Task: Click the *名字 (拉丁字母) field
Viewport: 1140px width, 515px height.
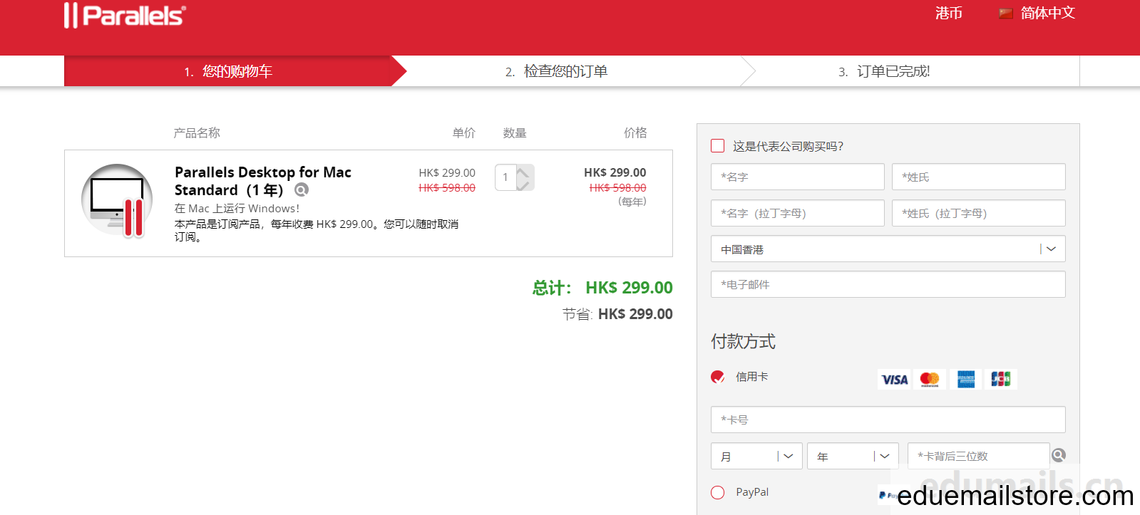Action: pyautogui.click(x=797, y=213)
